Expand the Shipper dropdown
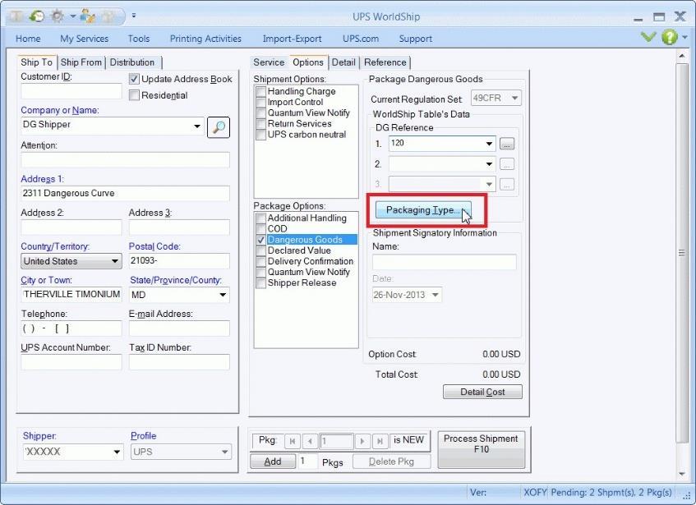 (x=117, y=452)
